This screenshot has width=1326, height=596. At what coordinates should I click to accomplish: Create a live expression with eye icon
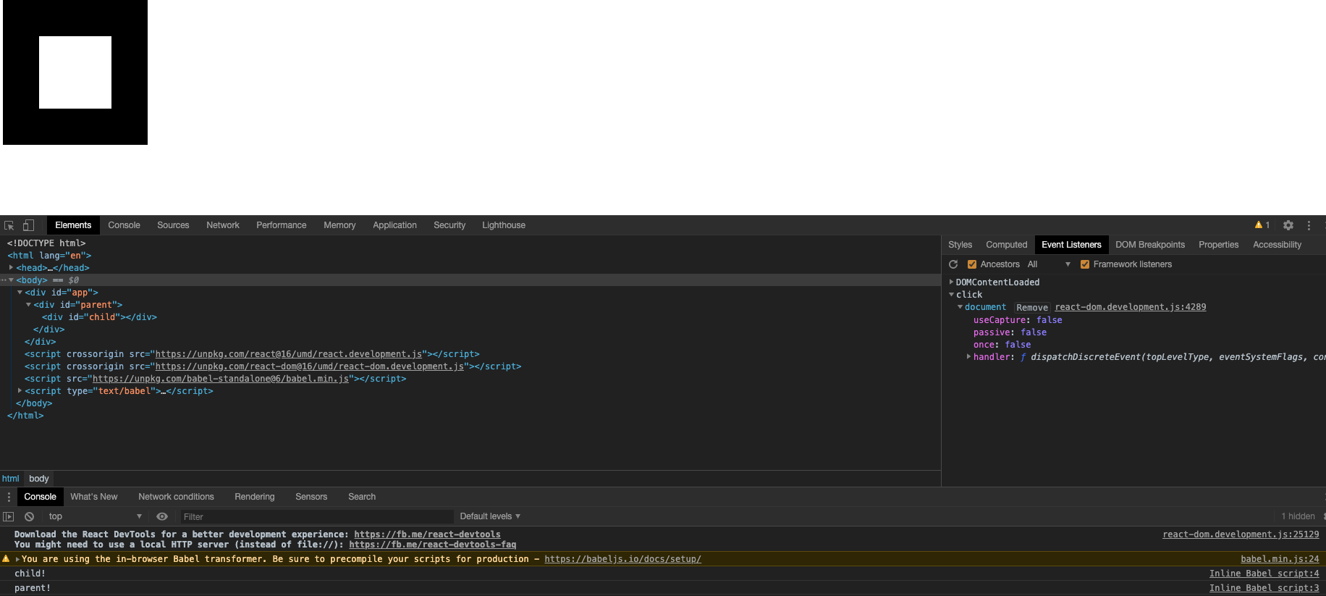click(162, 516)
